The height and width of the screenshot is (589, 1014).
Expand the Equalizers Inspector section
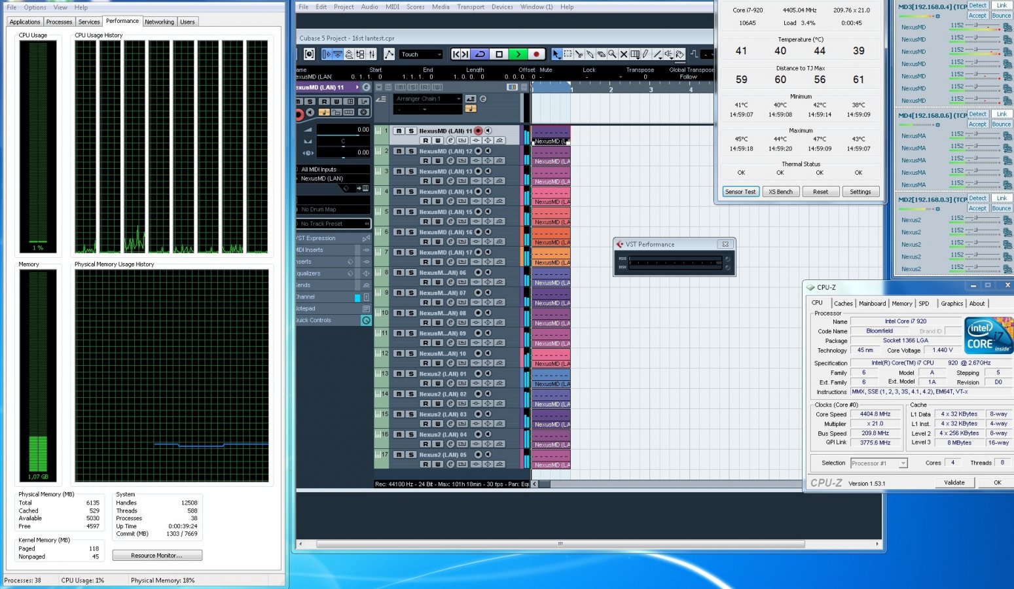pos(333,274)
